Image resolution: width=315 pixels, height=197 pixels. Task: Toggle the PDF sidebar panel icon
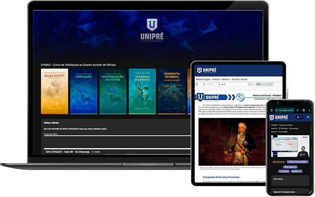click(197, 85)
